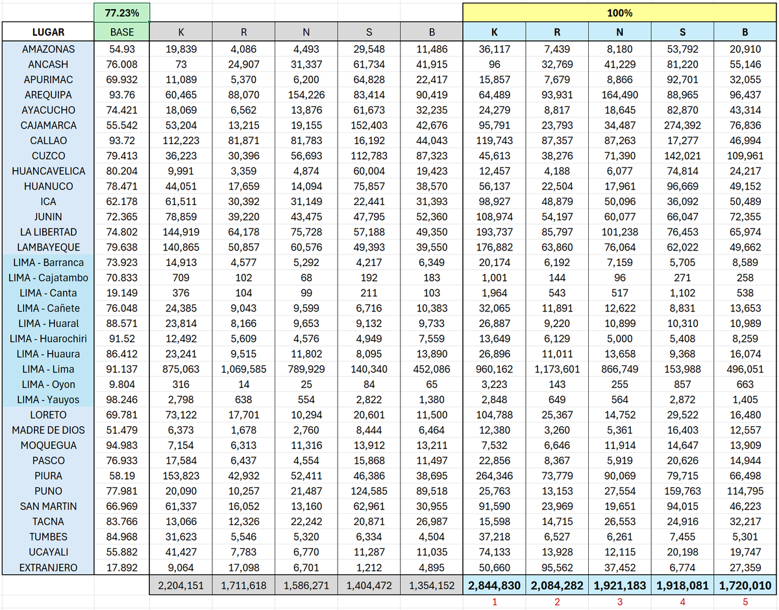This screenshot has width=779, height=610.
Task: Click the blue K column header
Action: [495, 32]
